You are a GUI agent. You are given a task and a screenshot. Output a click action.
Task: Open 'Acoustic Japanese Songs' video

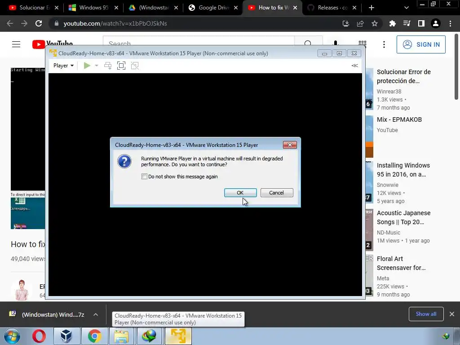pyautogui.click(x=404, y=217)
